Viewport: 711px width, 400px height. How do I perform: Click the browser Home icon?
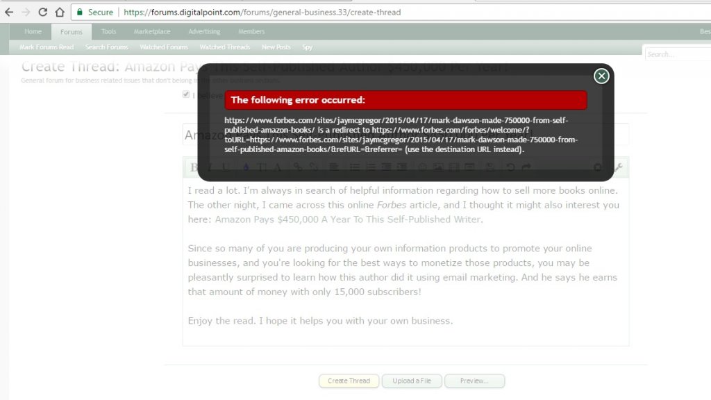60,12
